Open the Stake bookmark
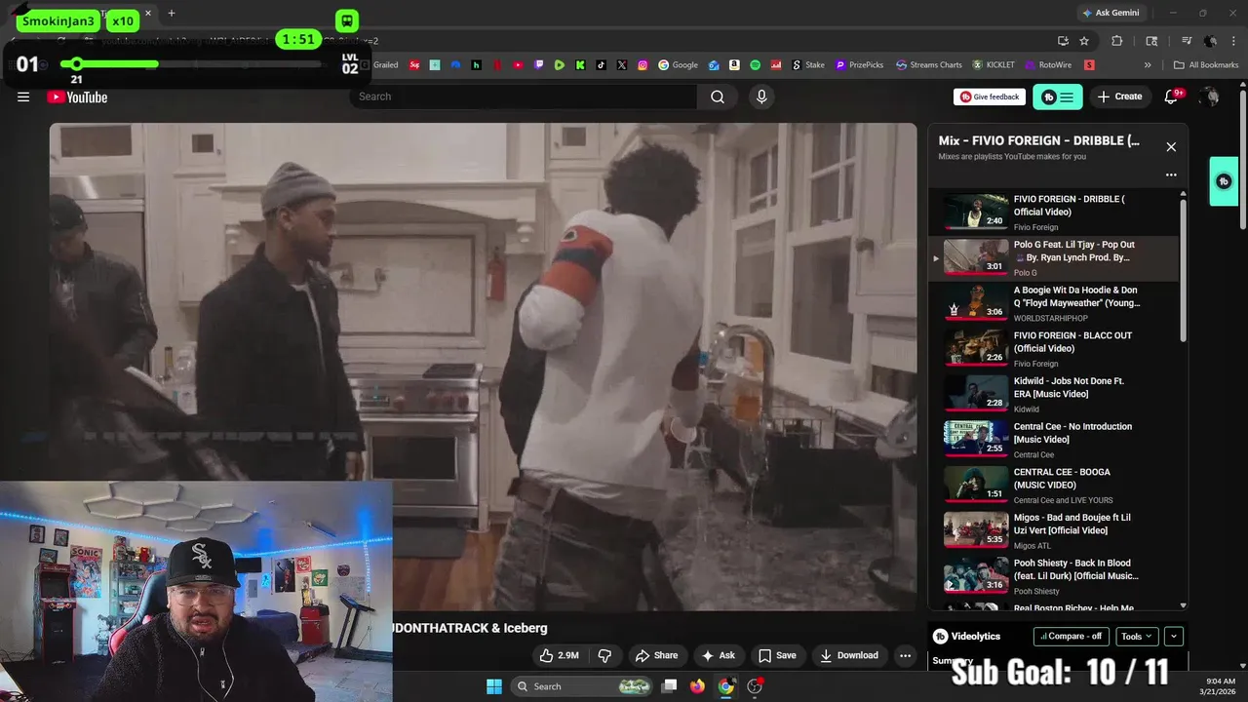Viewport: 1248px width, 702px height. point(807,65)
